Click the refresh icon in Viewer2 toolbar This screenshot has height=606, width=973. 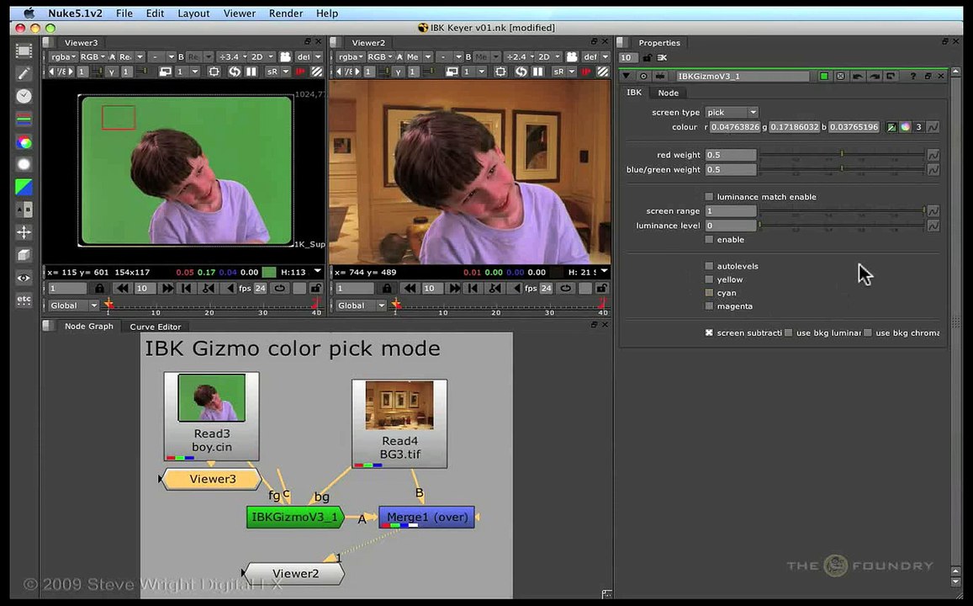coord(521,72)
